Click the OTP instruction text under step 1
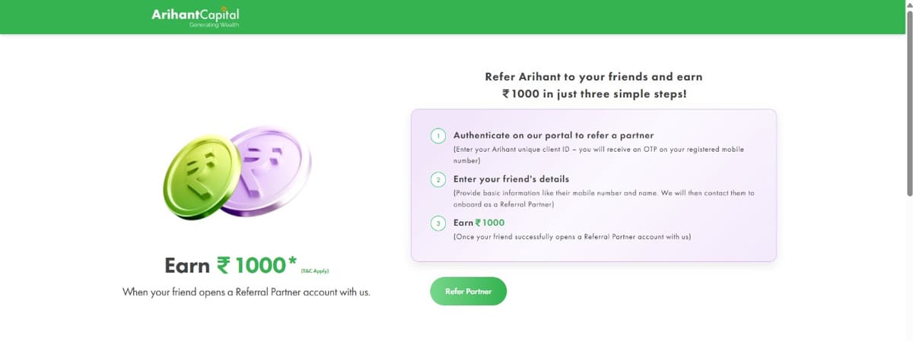The height and width of the screenshot is (341, 913). pyautogui.click(x=598, y=155)
